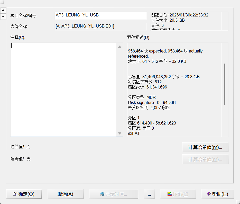Click the 案件描述 scrollbar thumb
The width and height of the screenshot is (240, 204).
pos(225,84)
